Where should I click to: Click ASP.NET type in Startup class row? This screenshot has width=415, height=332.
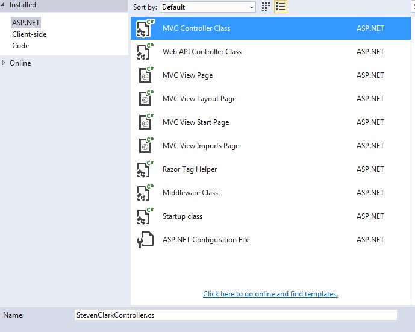click(370, 216)
